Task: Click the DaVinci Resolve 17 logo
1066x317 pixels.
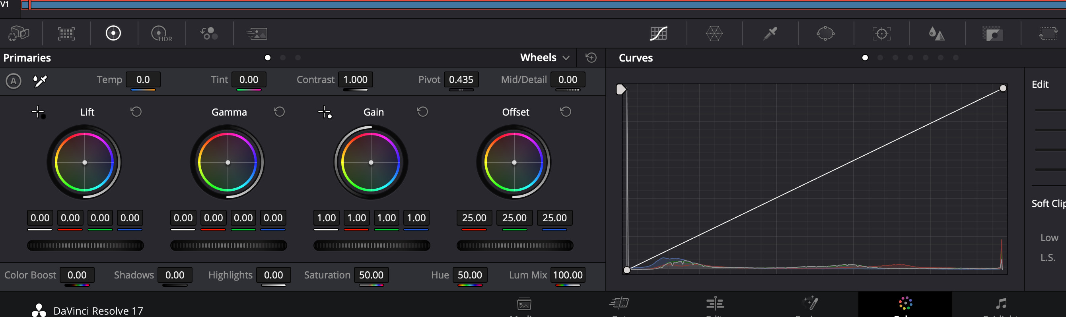Action: [x=39, y=310]
